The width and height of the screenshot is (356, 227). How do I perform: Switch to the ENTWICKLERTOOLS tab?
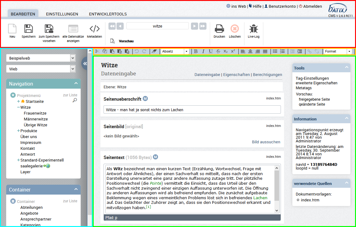pos(108,14)
